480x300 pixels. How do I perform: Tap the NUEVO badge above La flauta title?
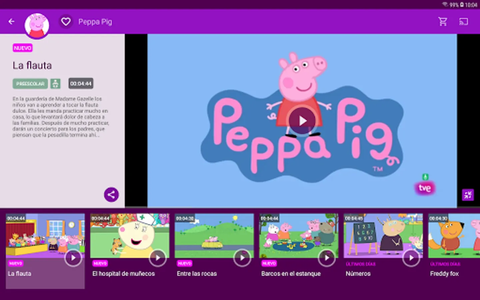click(x=23, y=48)
